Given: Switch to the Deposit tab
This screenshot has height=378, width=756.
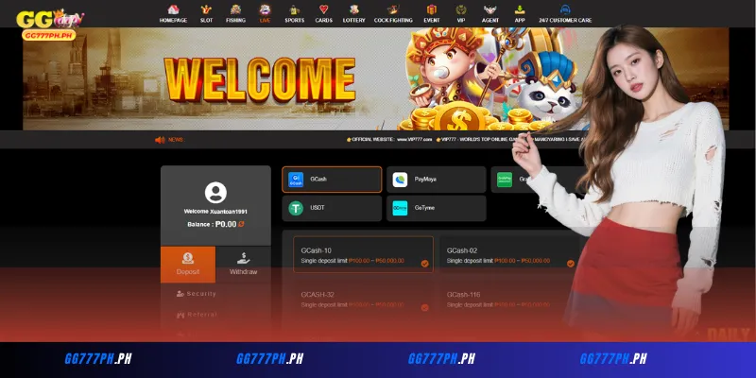Looking at the screenshot, I should 188,265.
